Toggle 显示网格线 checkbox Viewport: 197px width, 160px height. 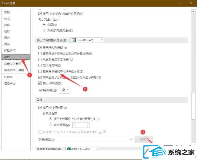(40, 83)
